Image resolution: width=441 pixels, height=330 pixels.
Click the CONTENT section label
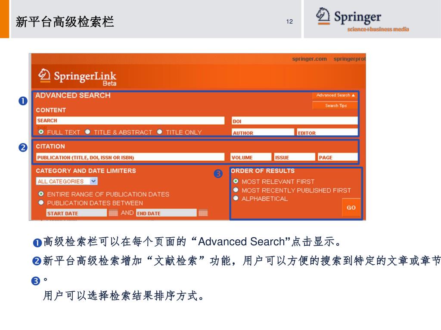51,110
